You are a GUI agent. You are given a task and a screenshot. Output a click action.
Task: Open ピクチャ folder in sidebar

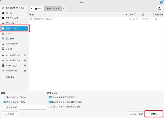14,39
